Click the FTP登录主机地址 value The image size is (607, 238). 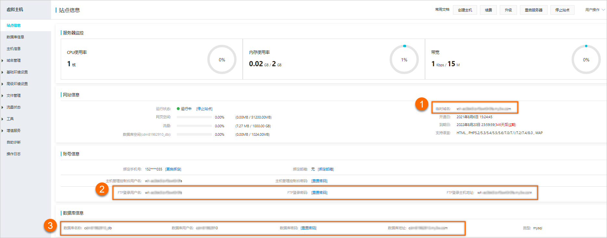click(x=505, y=193)
